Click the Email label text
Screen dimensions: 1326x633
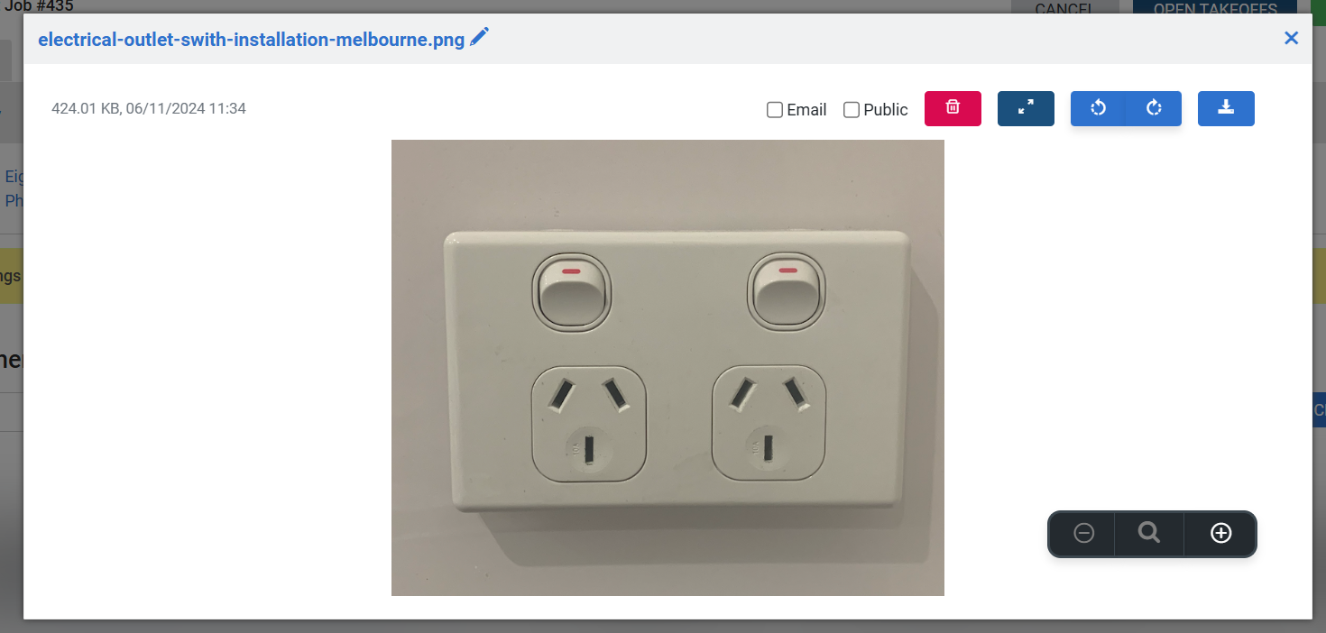point(806,110)
